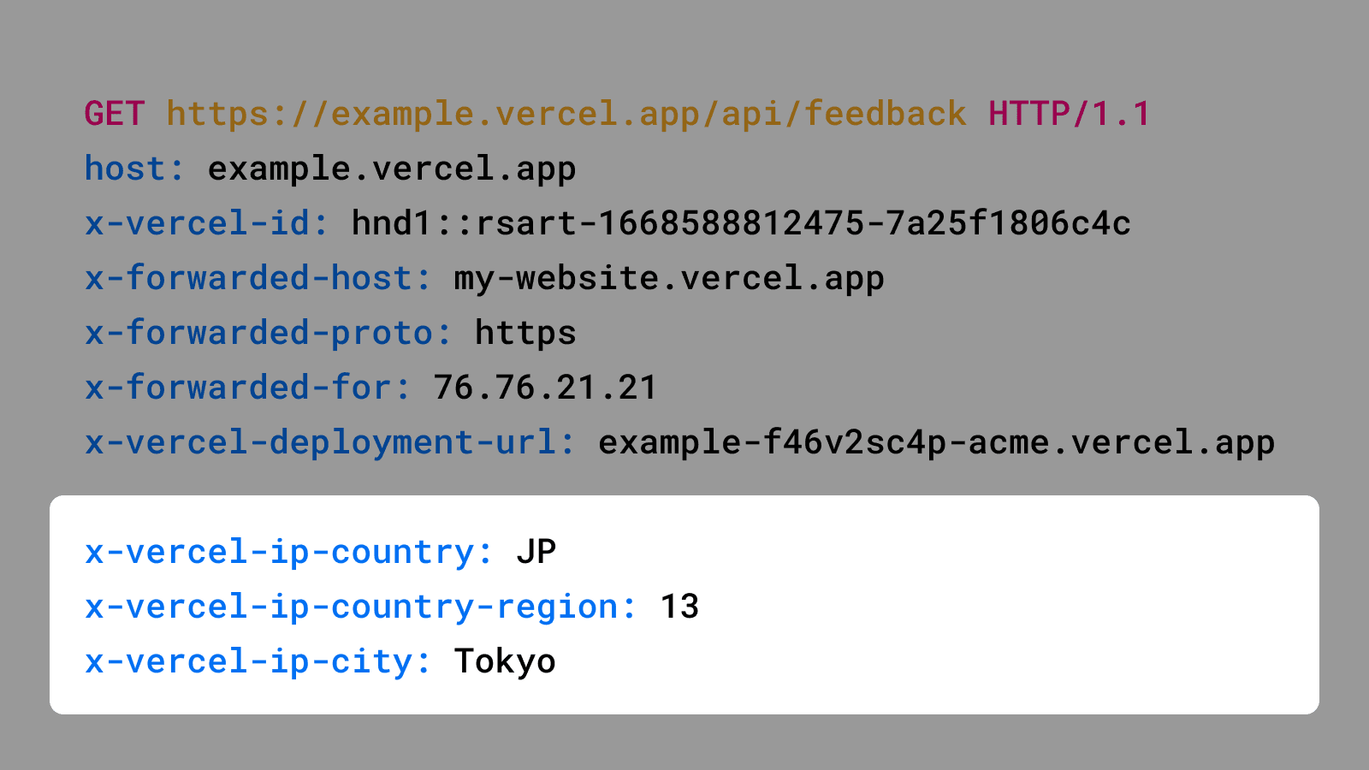Image resolution: width=1369 pixels, height=770 pixels.
Task: Click the Tokyo city value
Action: (x=505, y=661)
